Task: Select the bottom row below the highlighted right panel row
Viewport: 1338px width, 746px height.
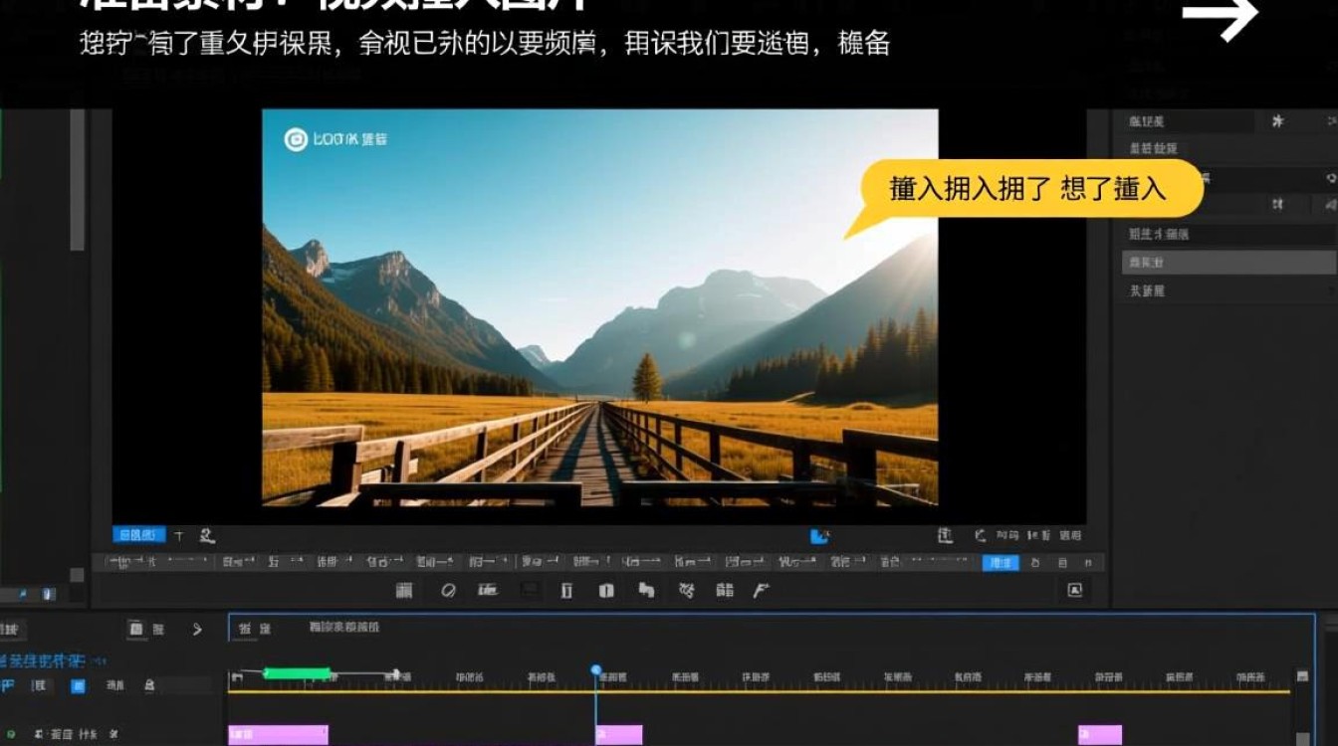Action: point(1229,290)
